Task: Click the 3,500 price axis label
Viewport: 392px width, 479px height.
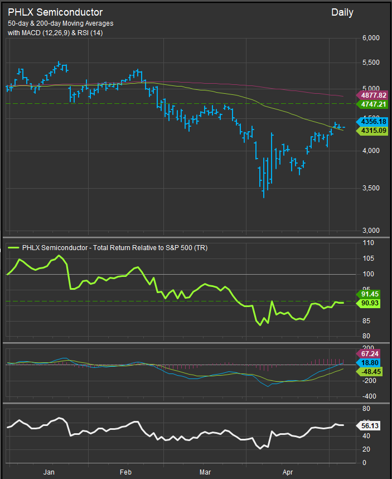Action: [x=371, y=188]
